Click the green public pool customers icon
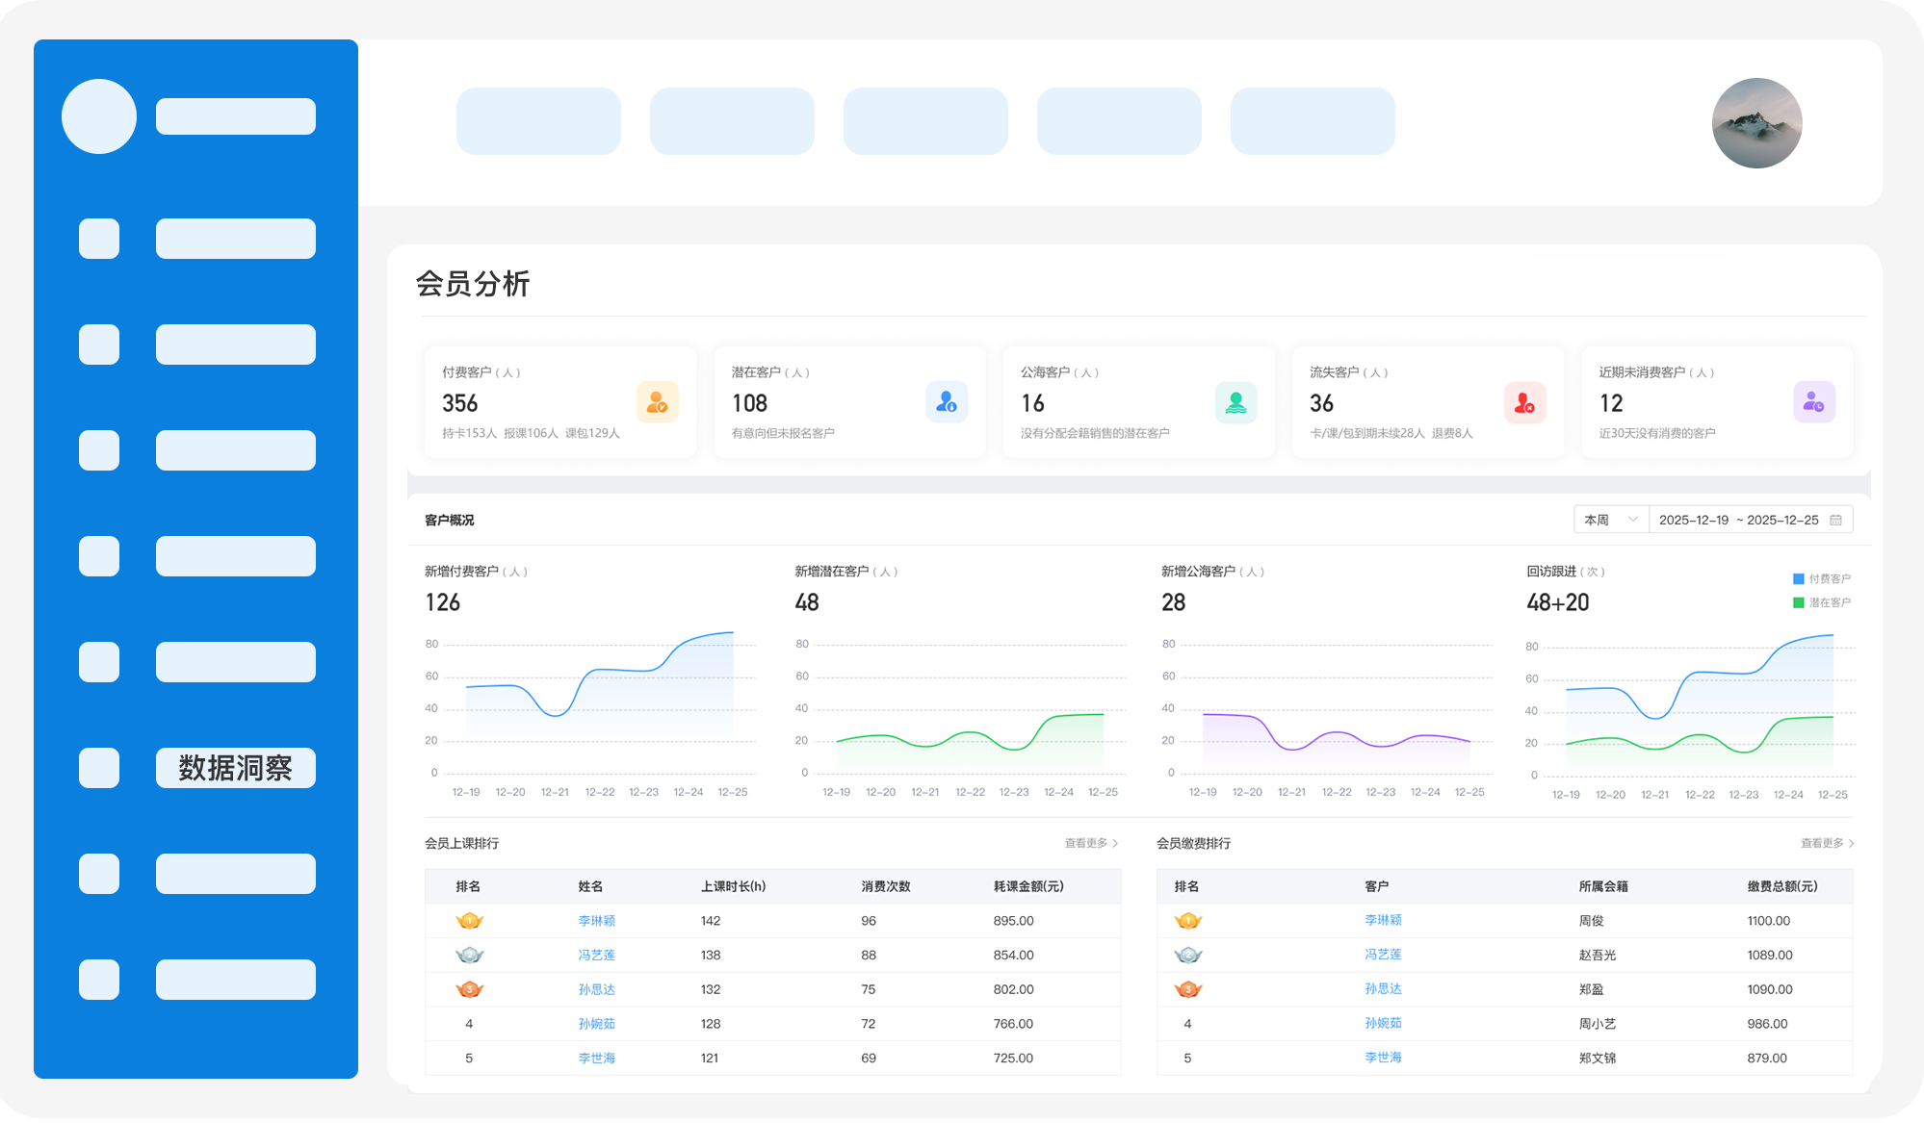 point(1235,402)
